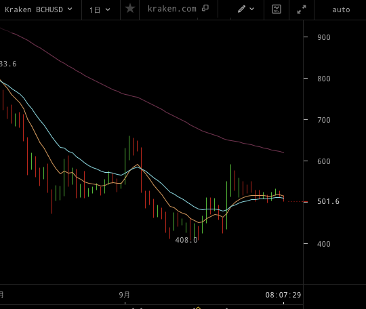This screenshot has height=309, width=366.
Task: Click the 08:07:29 countdown time label
Action: 283,295
